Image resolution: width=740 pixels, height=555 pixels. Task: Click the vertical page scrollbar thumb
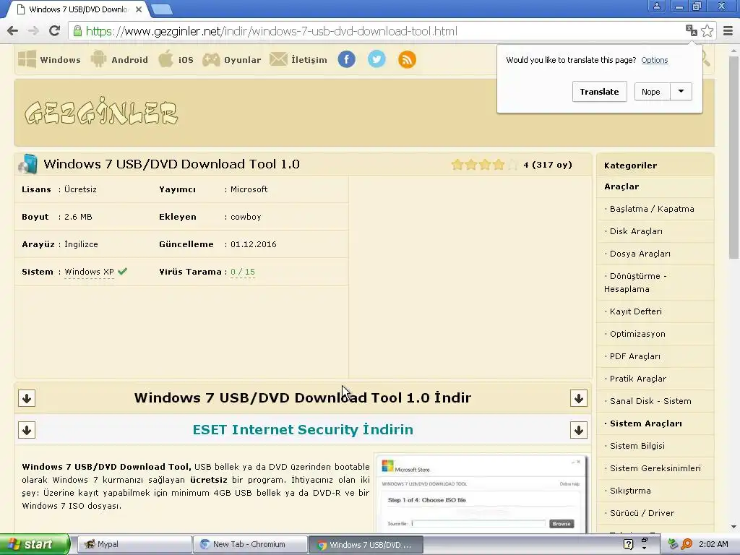pos(733,158)
